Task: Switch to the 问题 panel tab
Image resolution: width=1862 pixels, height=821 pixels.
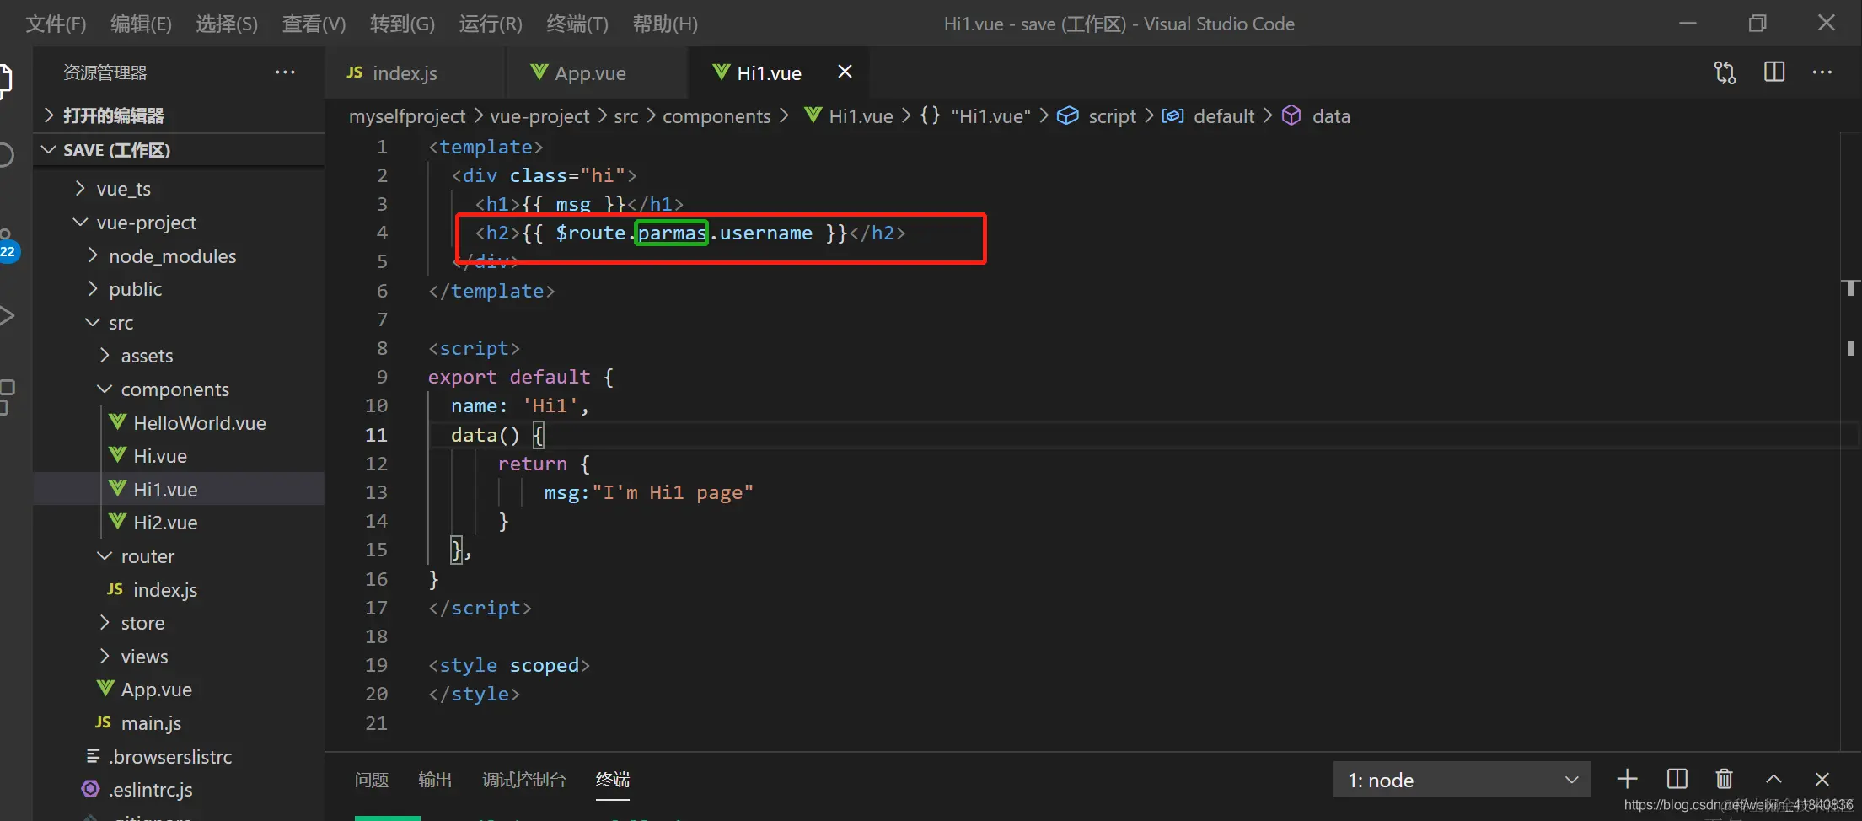Action: 371,780
